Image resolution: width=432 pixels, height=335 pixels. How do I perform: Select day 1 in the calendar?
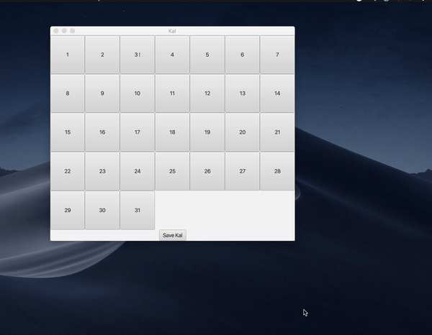pyautogui.click(x=68, y=55)
